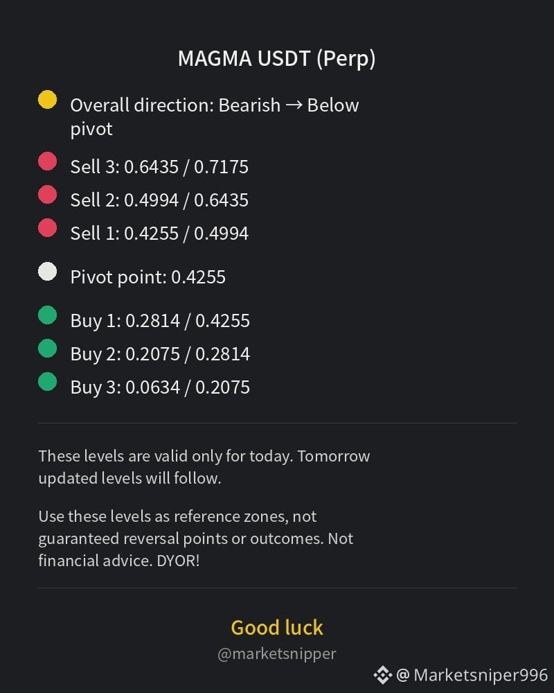Viewport: 554px width, 693px height.
Task: Click the green dot beside Buy 3
Action: click(x=47, y=381)
